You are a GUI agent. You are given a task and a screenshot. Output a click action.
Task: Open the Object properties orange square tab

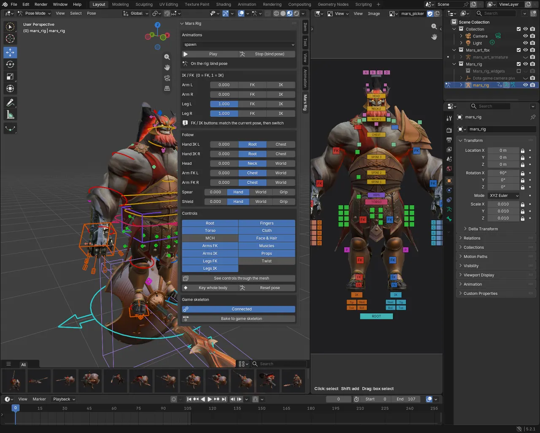449,180
